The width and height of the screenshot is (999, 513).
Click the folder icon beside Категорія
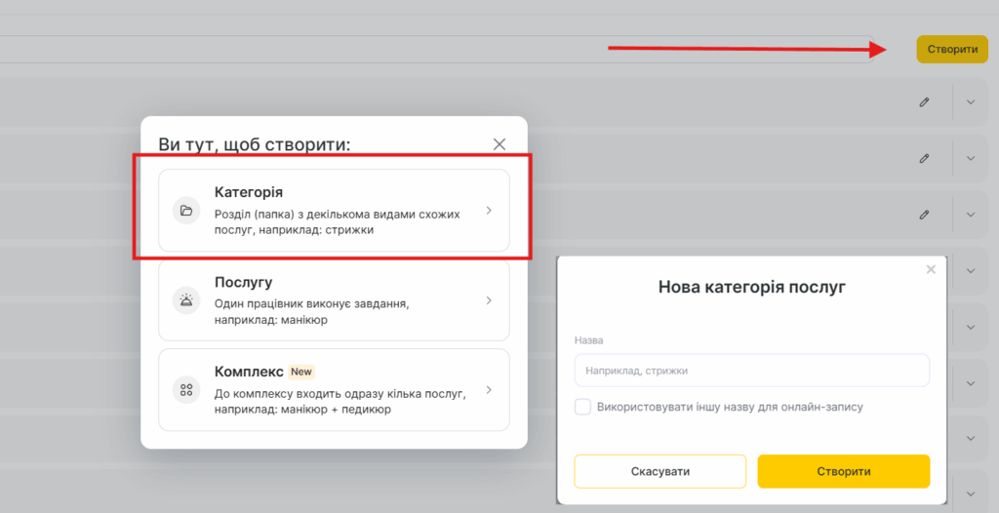185,211
